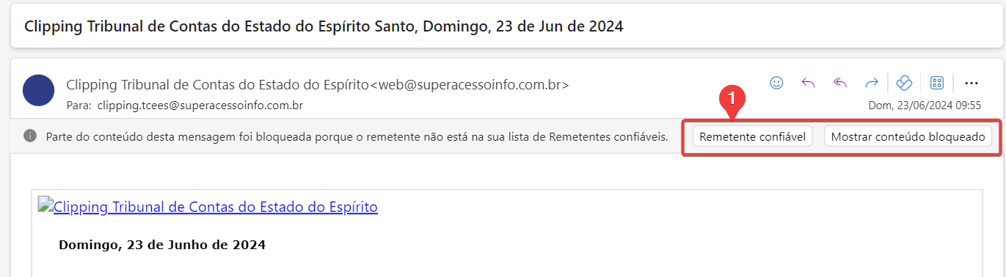
Task: Mark sender as trusted via Remetente confiável
Action: 752,136
